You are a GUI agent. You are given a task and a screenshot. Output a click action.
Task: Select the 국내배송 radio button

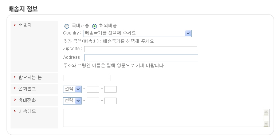pos(67,26)
